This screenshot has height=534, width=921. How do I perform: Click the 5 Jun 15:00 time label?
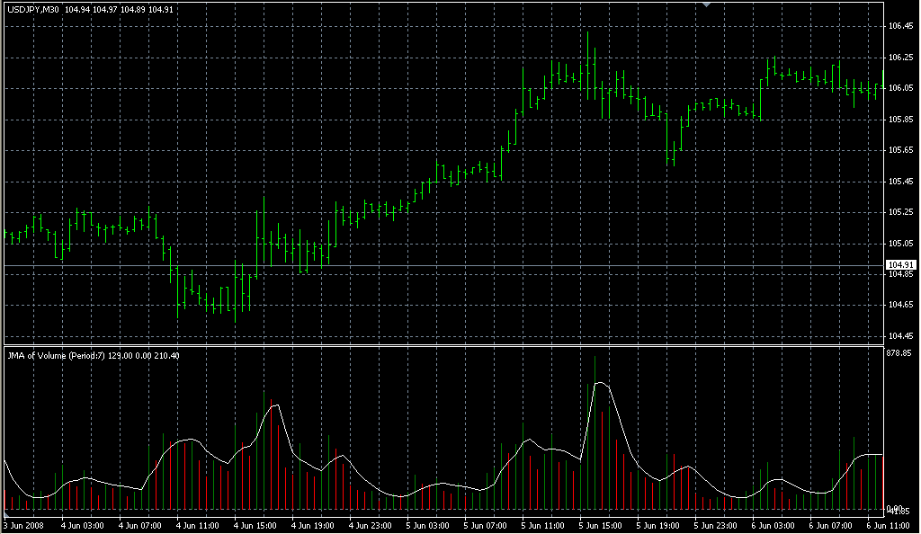click(x=600, y=525)
